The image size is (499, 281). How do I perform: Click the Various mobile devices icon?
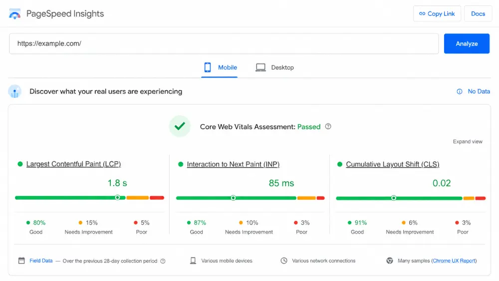click(193, 261)
